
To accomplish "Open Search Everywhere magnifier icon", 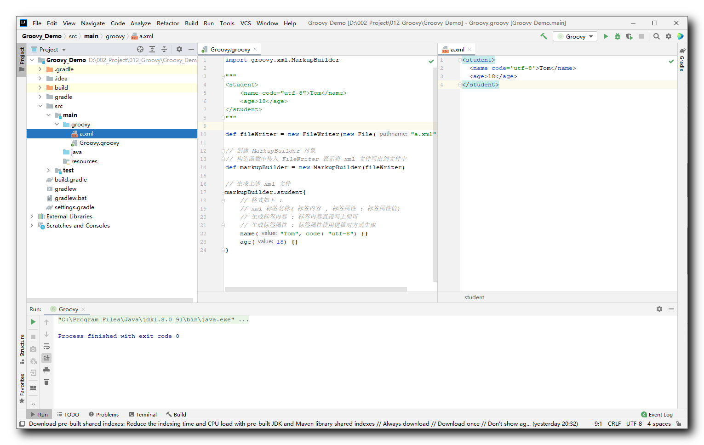I will pyautogui.click(x=657, y=36).
